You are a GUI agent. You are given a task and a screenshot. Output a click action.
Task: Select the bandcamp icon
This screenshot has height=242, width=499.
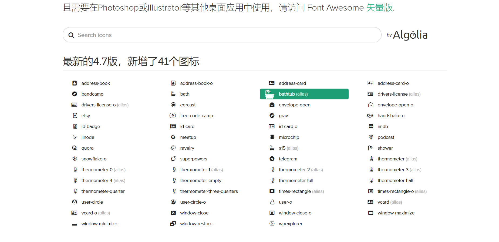pyautogui.click(x=75, y=94)
